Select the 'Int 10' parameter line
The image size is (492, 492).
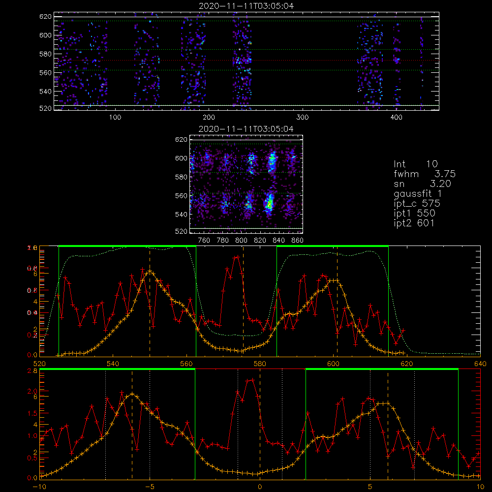point(415,164)
